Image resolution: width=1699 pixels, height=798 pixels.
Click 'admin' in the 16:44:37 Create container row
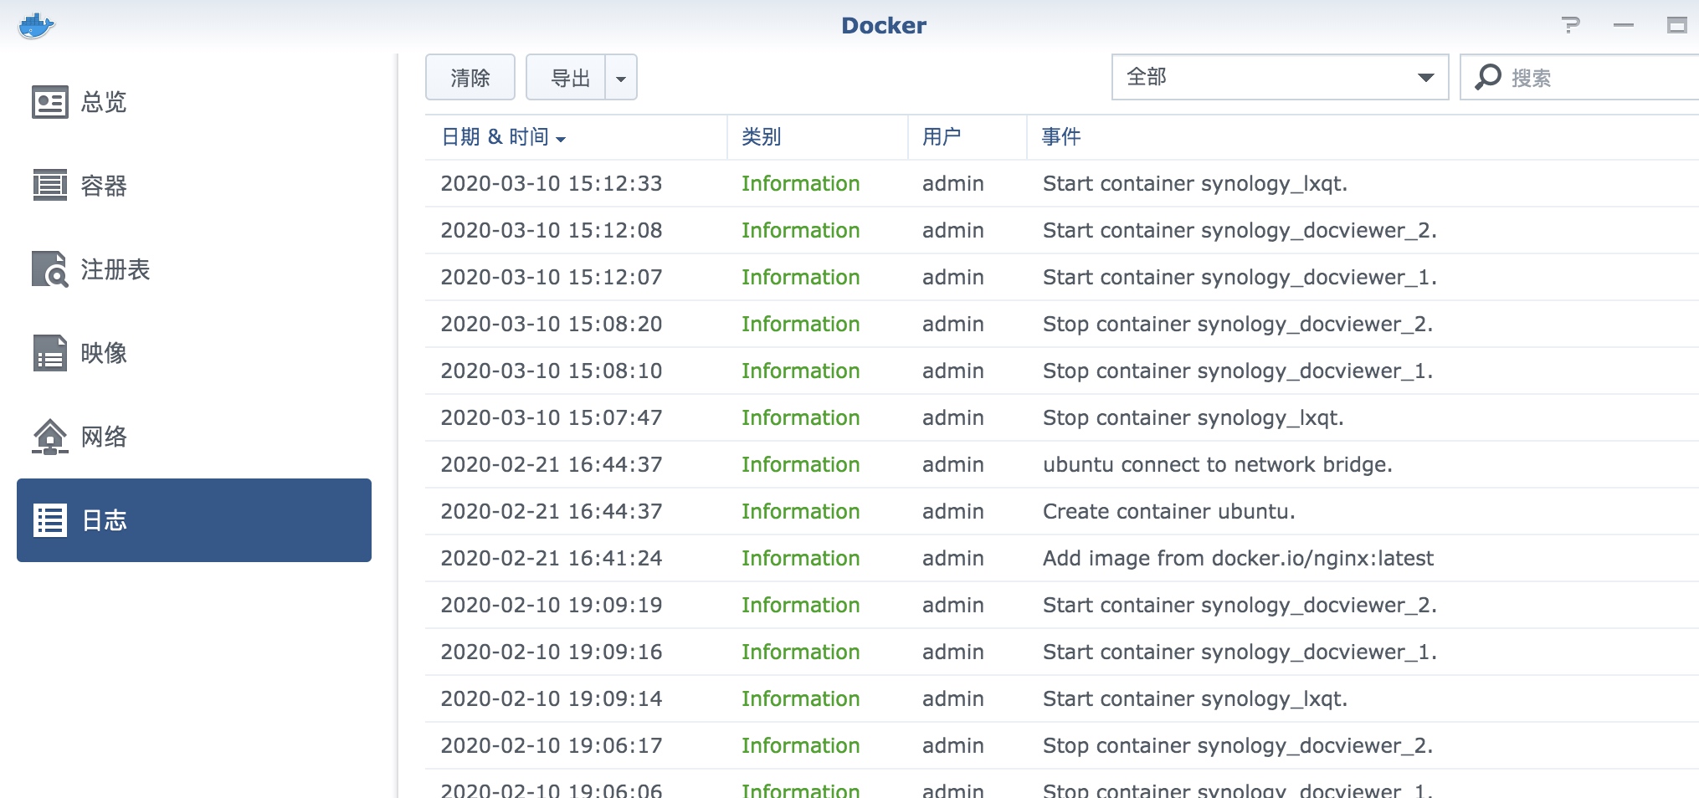[x=952, y=511]
